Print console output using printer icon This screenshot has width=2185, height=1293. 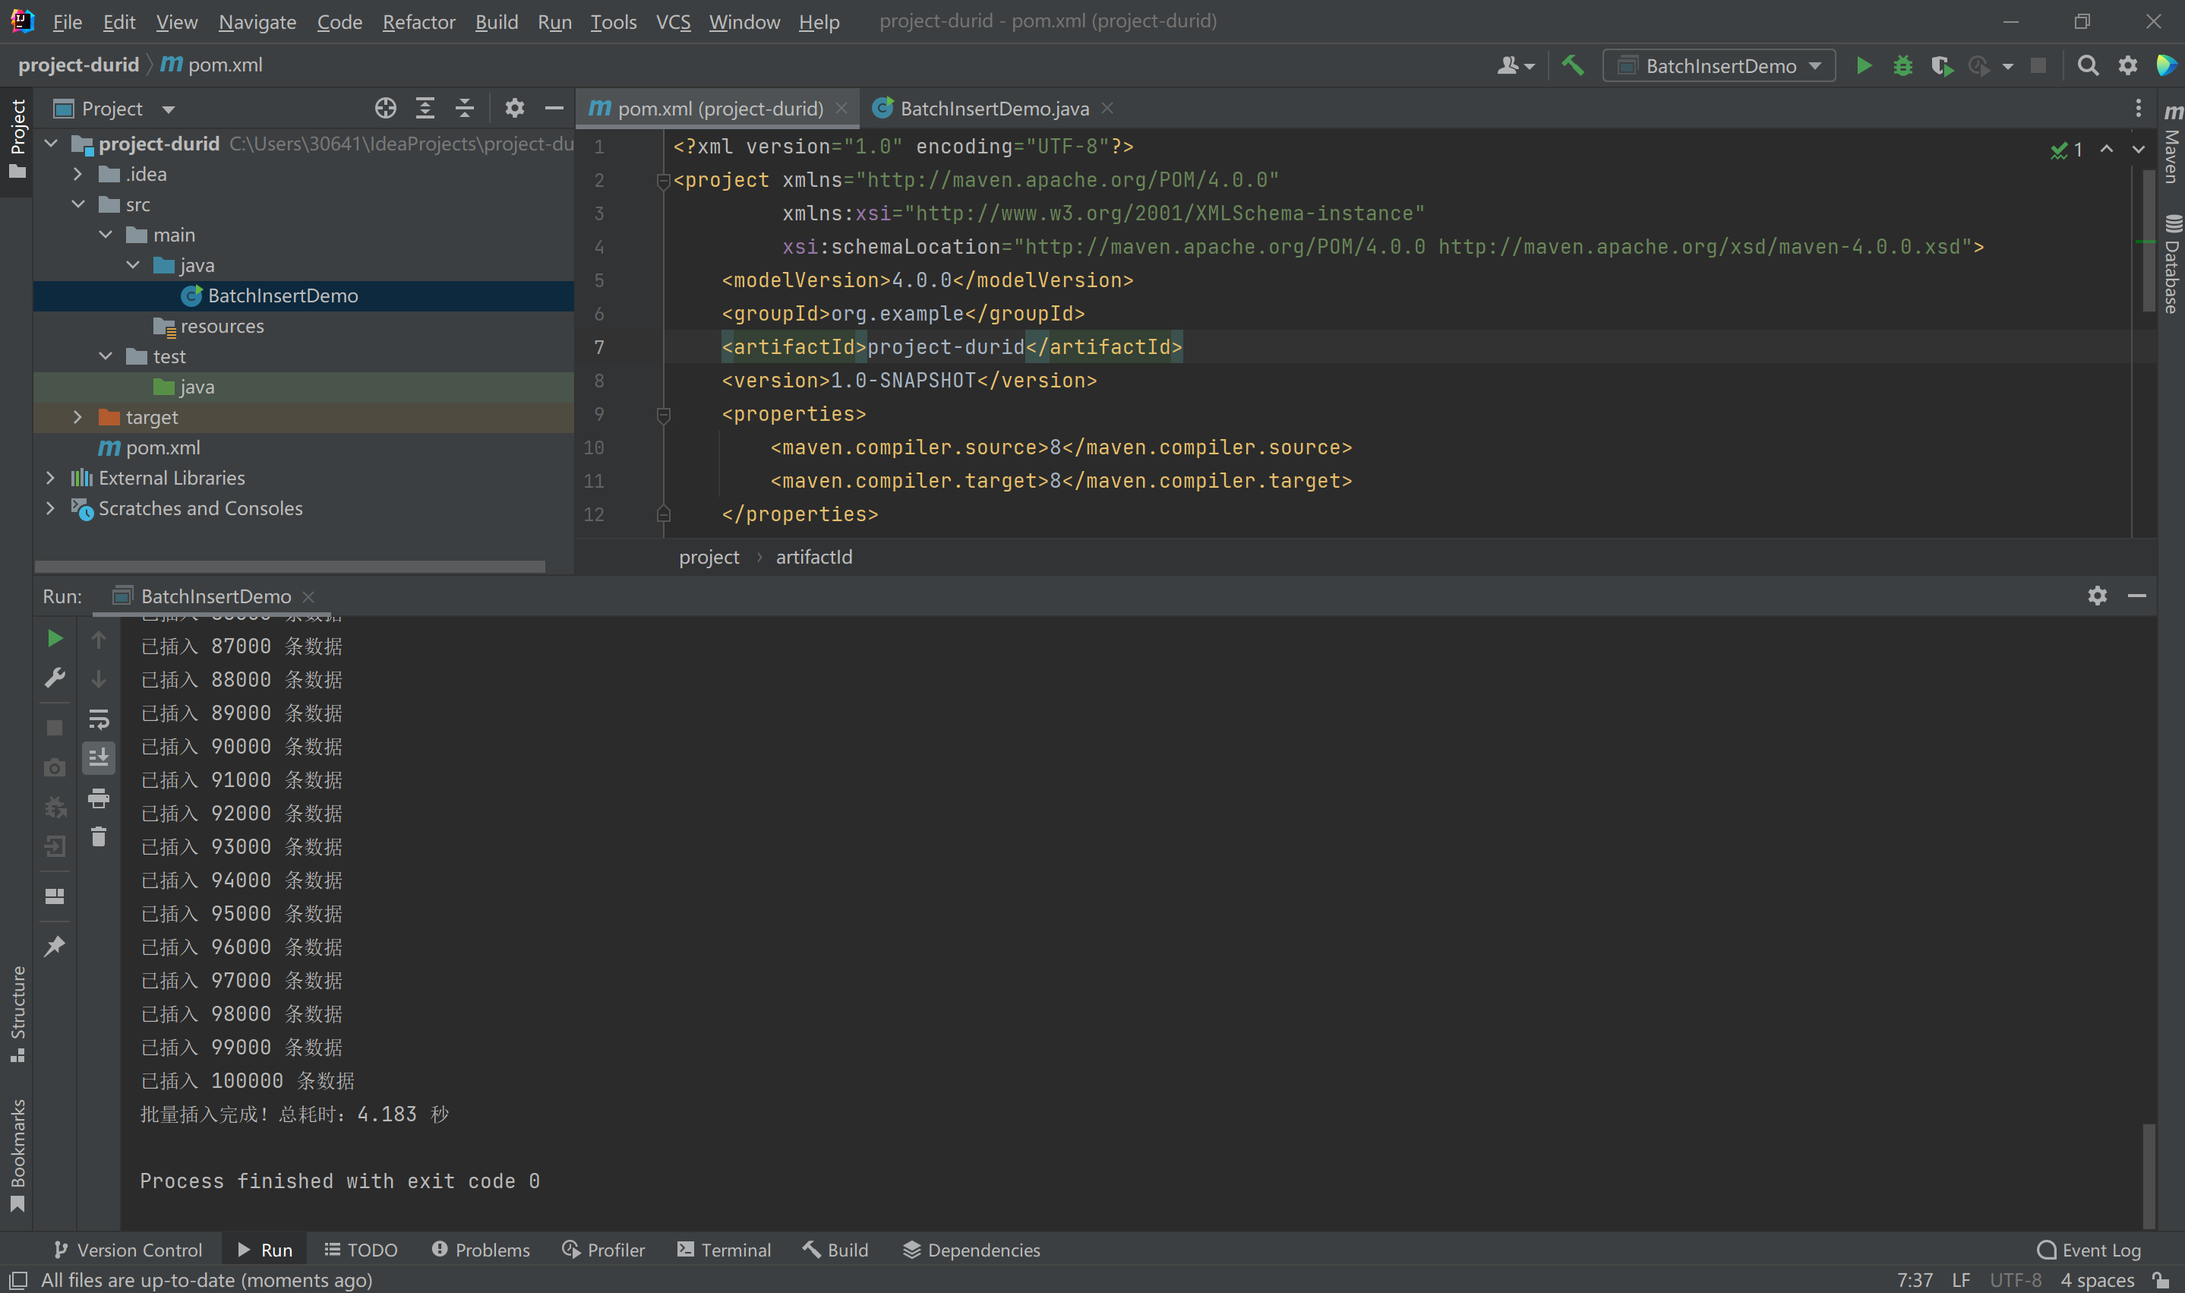click(x=99, y=798)
